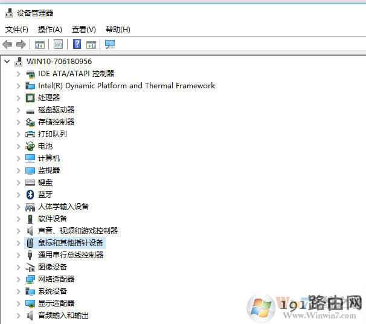Click the 监视器 monitor icon
The width and height of the screenshot is (366, 324).
coord(30,170)
